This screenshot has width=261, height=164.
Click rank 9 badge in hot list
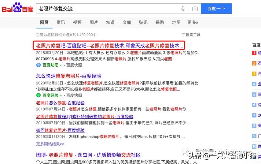click(x=254, y=136)
